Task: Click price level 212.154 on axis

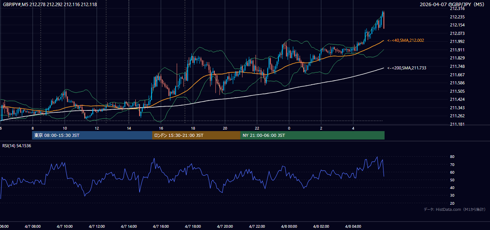Action: pos(457,25)
